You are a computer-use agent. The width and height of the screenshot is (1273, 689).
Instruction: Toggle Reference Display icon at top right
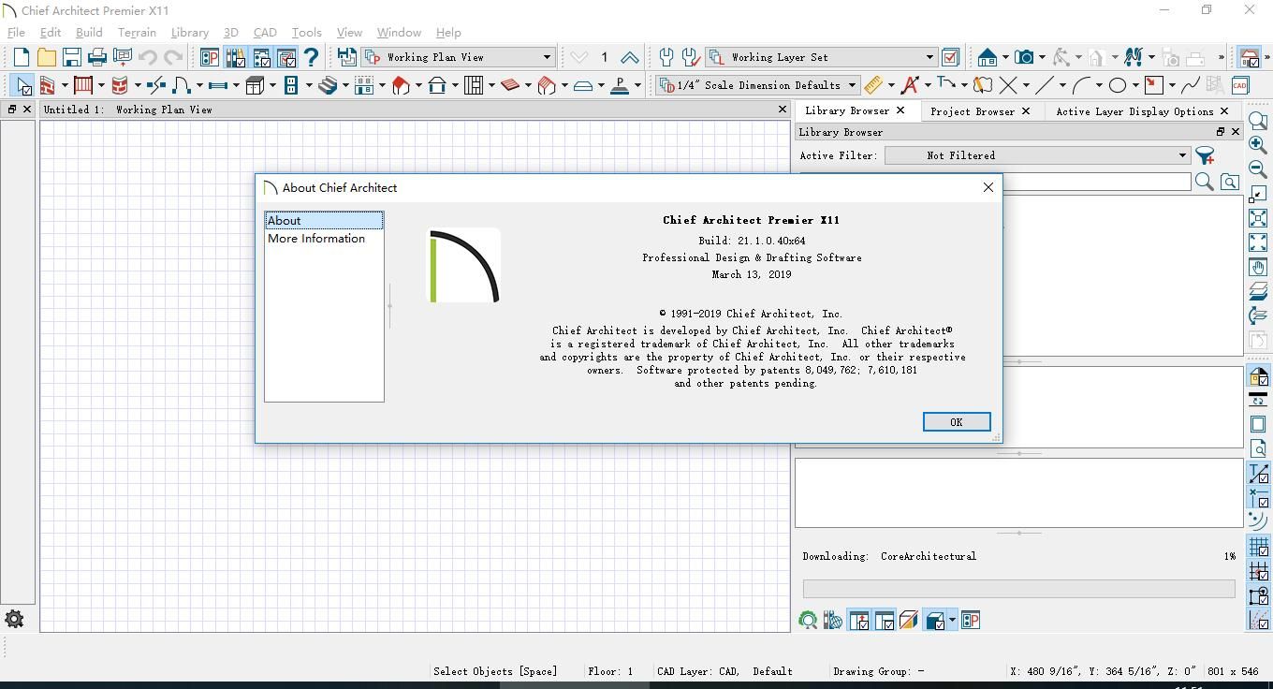[1249, 57]
